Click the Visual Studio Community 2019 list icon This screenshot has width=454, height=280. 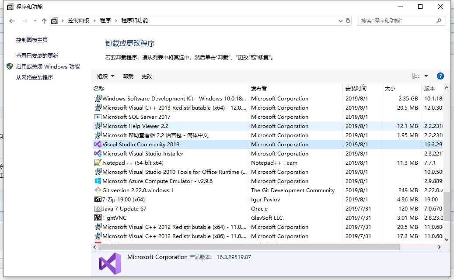(98, 144)
